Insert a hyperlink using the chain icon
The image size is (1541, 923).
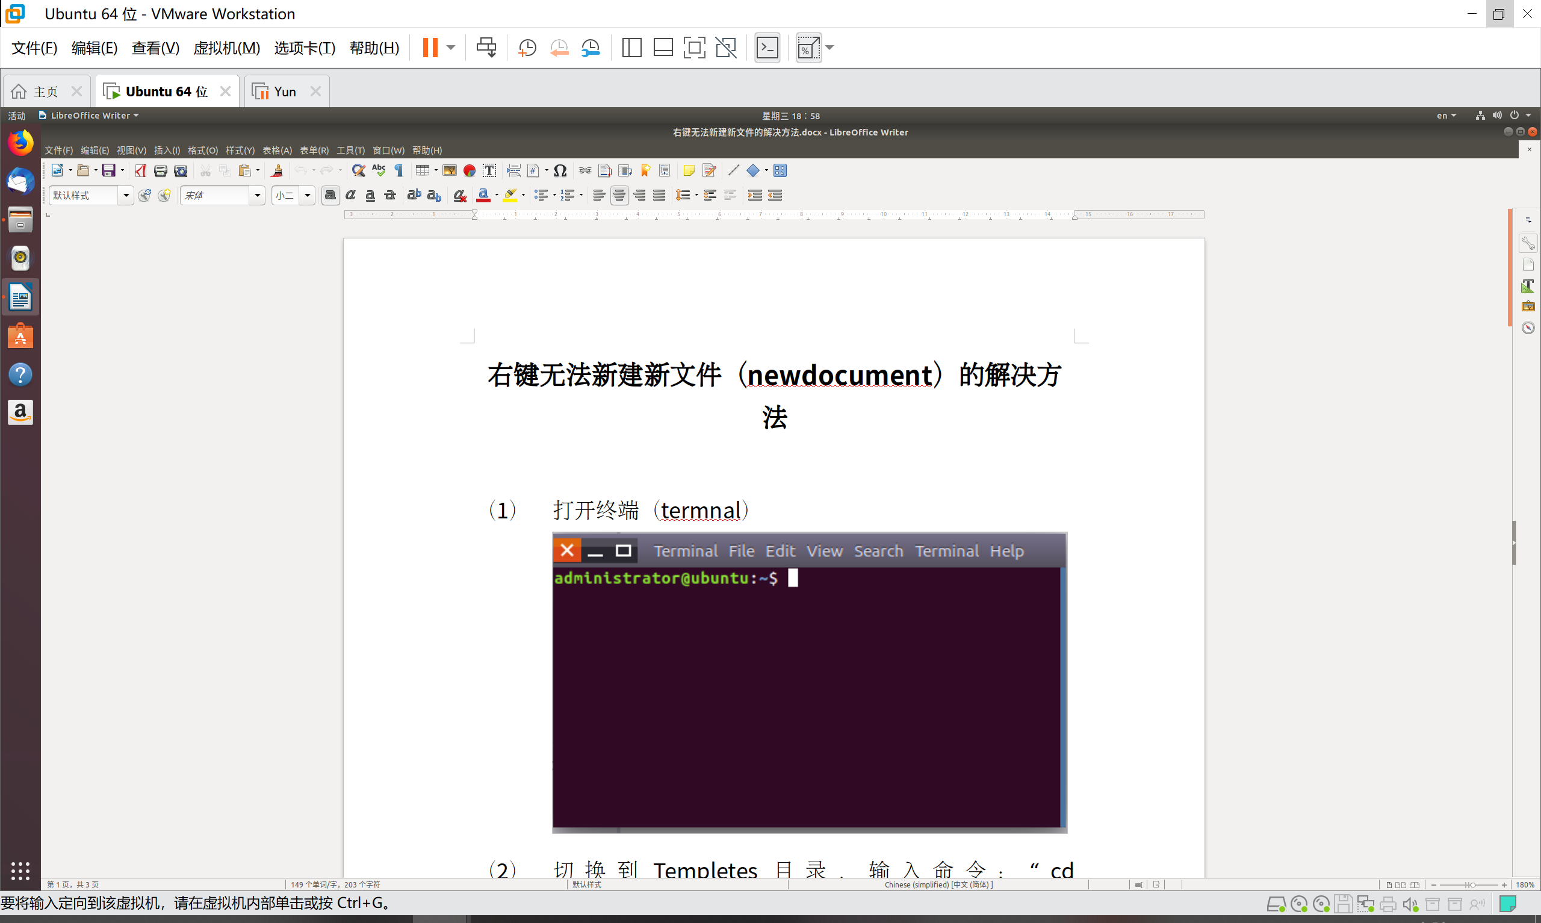tap(585, 170)
